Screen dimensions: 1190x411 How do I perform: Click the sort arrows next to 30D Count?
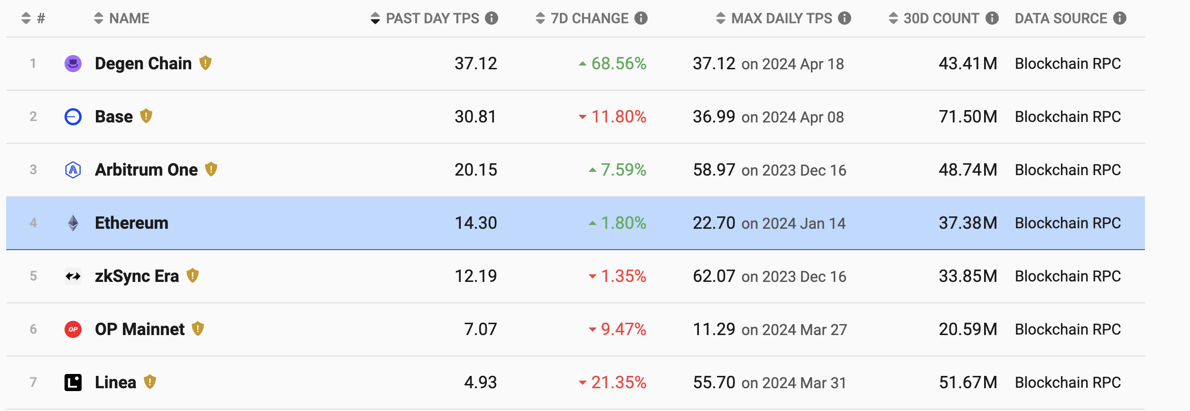[x=893, y=18]
